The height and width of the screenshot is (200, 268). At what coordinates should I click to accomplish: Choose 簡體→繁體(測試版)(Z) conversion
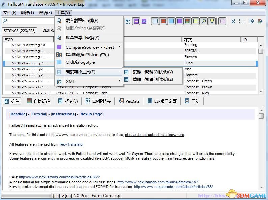coord(152,79)
